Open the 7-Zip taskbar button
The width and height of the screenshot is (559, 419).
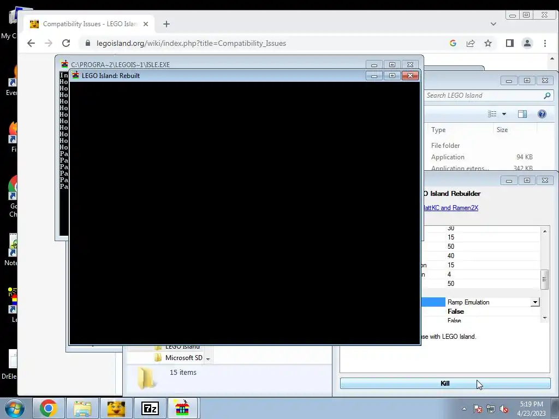pos(150,408)
